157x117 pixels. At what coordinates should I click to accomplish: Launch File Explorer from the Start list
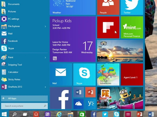click(24, 26)
